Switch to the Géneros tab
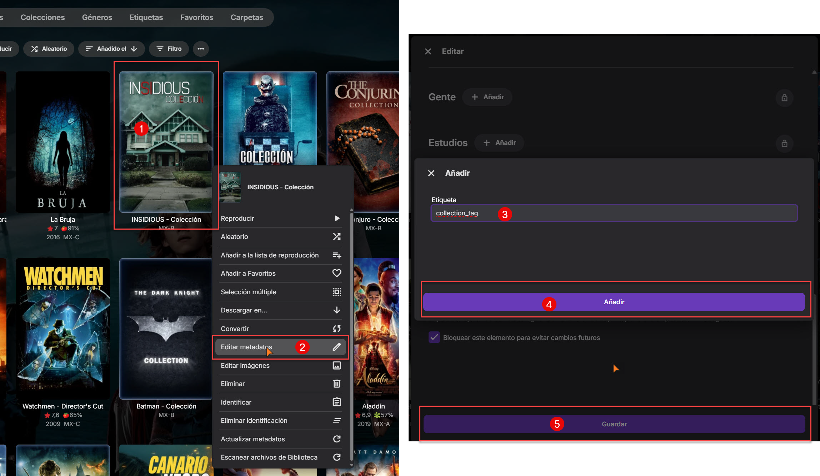This screenshot has height=476, width=820. [97, 17]
